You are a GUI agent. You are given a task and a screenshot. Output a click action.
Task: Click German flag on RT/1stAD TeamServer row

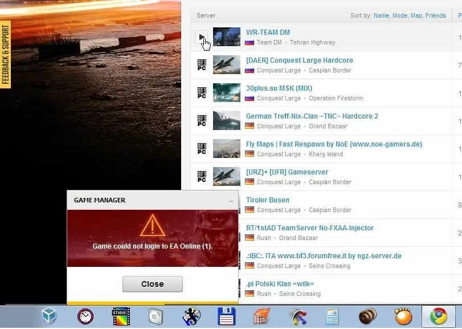click(x=250, y=238)
